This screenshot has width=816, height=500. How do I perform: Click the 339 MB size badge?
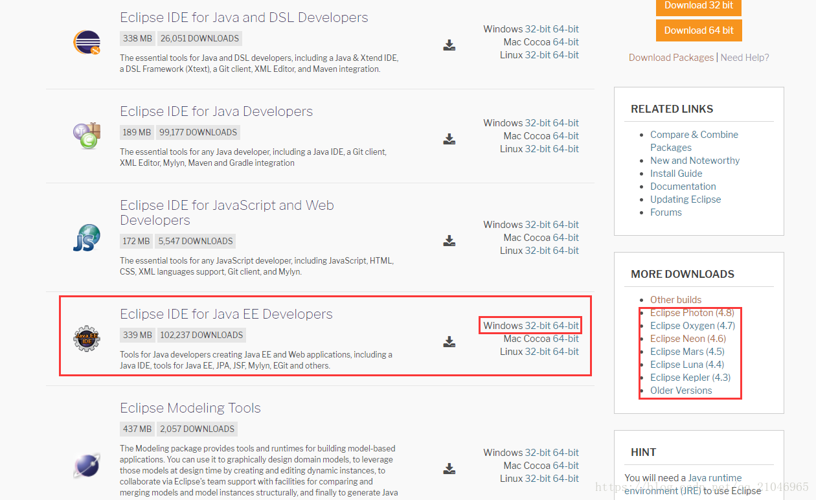click(x=137, y=335)
